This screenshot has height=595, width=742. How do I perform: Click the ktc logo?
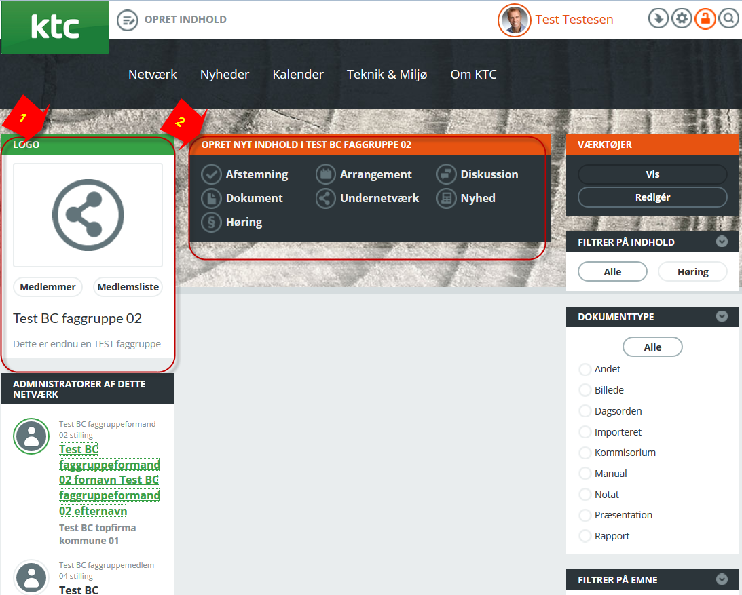pyautogui.click(x=56, y=27)
